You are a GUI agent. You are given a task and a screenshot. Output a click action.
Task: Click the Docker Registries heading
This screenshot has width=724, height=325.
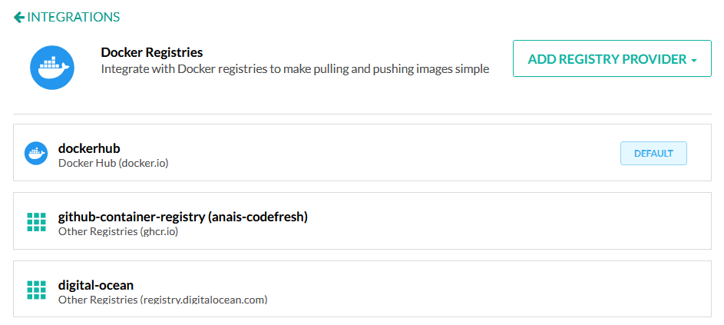pyautogui.click(x=152, y=52)
